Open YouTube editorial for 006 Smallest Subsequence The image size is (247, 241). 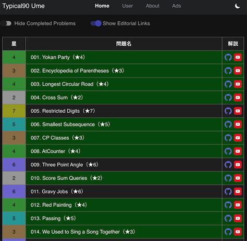tap(238, 124)
